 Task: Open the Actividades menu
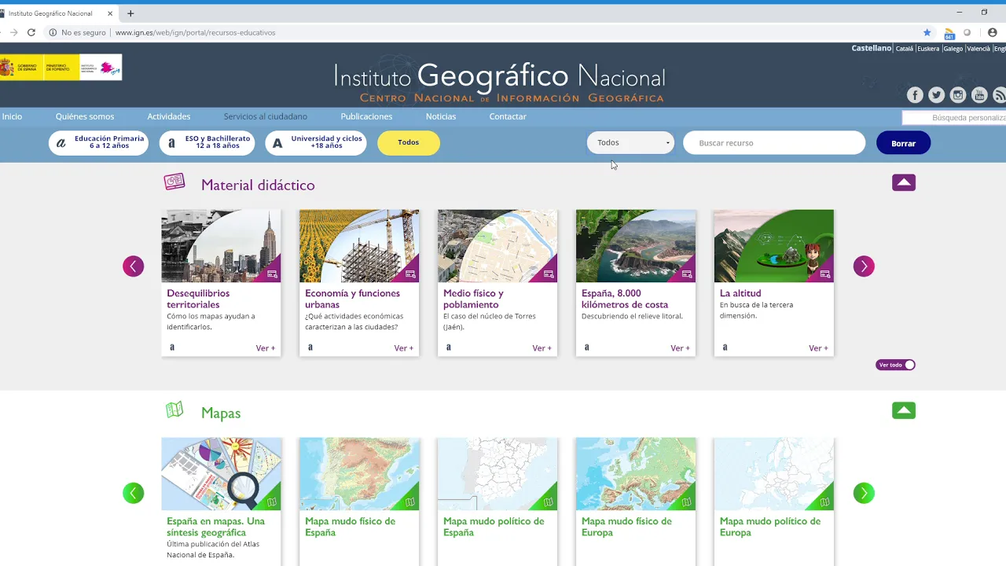169,116
